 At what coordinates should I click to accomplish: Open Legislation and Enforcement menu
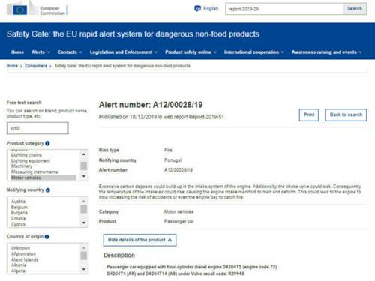(x=124, y=52)
